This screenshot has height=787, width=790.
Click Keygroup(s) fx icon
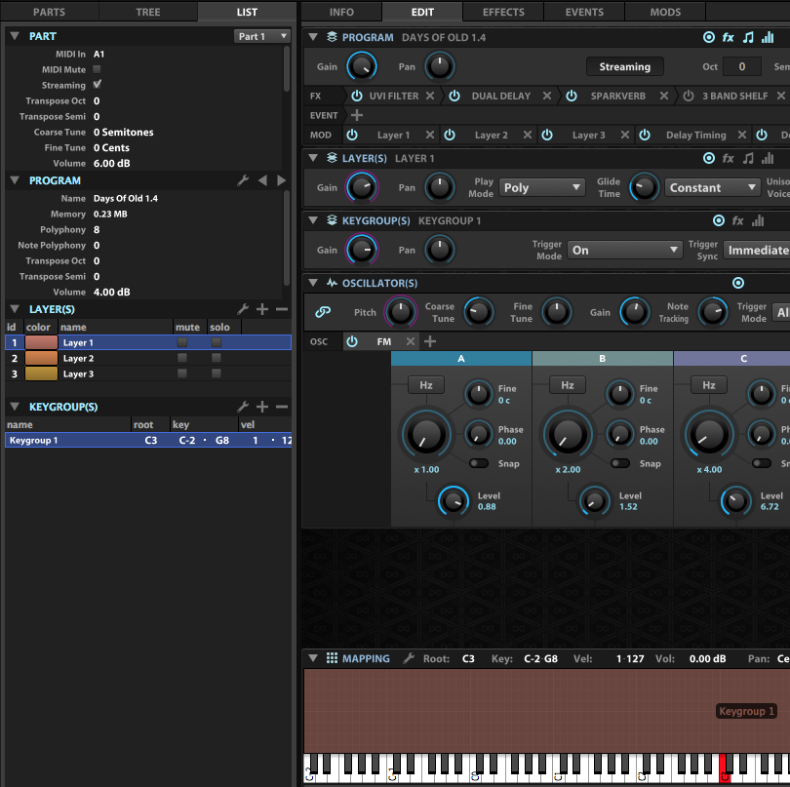click(737, 220)
